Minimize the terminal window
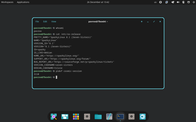 pyautogui.click(x=148, y=22)
